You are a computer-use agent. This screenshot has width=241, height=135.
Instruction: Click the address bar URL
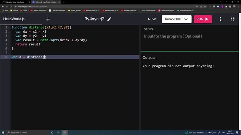(32, 7)
